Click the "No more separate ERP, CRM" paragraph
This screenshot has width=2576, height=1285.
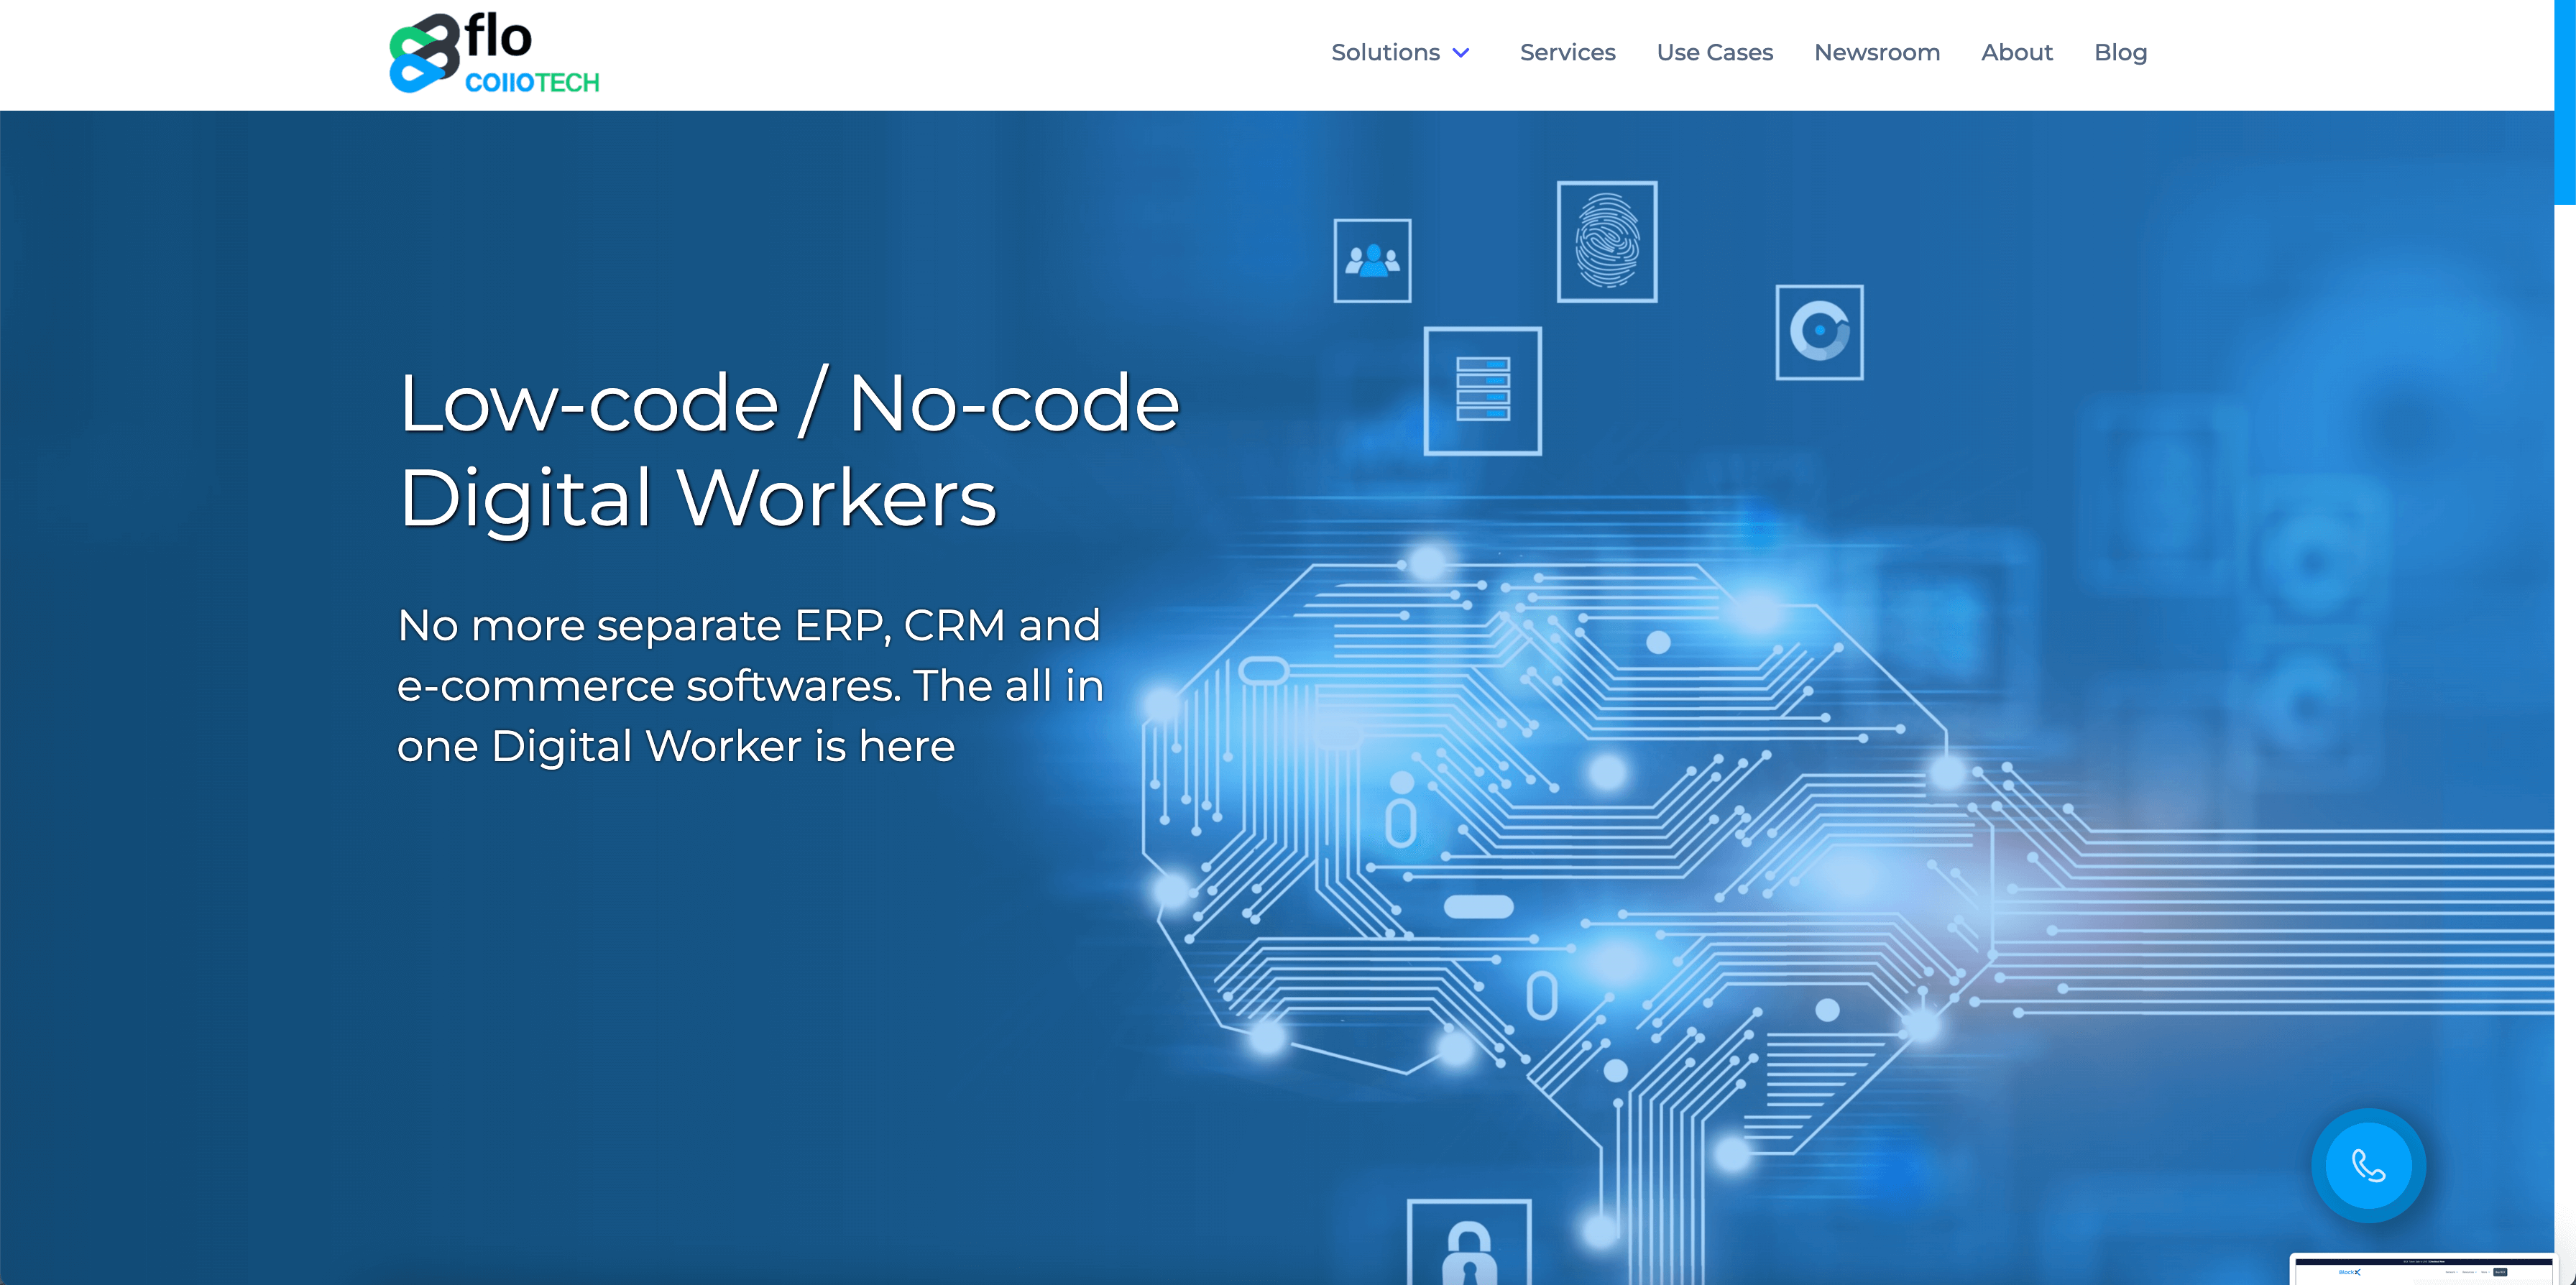pos(750,686)
